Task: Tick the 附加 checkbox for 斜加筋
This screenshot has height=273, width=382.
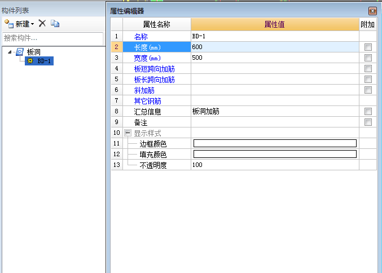Action: 368,90
